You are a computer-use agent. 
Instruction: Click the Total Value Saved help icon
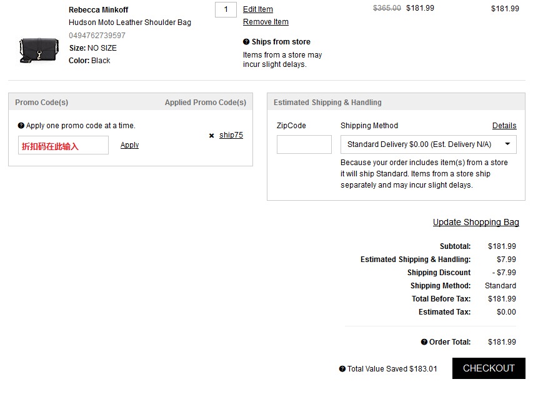(x=342, y=369)
